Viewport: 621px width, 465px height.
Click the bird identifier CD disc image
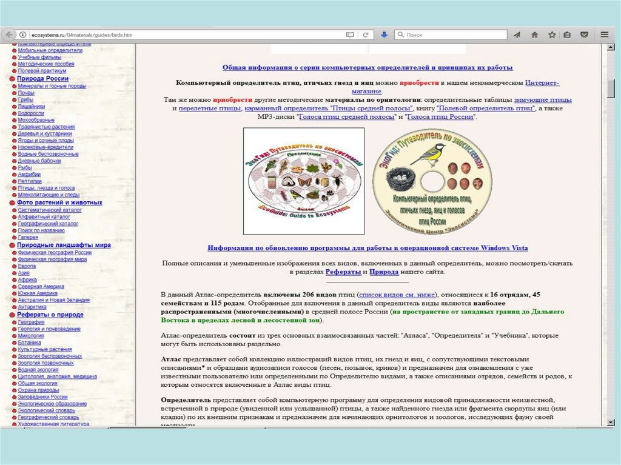click(430, 181)
